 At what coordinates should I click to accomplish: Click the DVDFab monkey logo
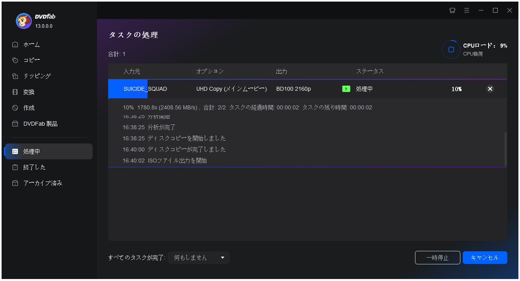[24, 21]
